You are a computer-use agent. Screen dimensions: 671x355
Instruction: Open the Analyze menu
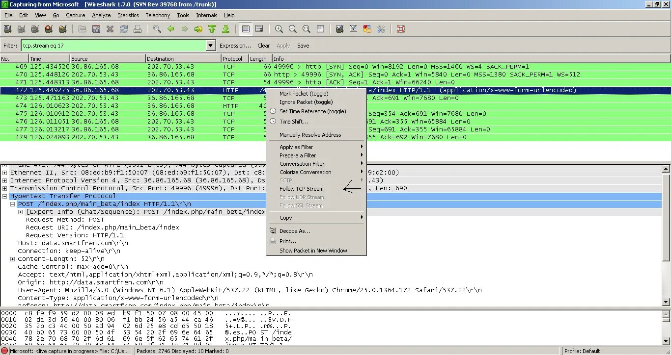point(101,15)
